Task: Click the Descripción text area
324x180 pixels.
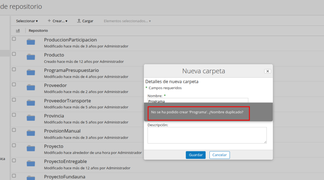Action: pos(207,135)
